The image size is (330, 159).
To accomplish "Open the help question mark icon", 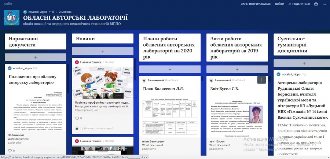I will click(316, 4).
